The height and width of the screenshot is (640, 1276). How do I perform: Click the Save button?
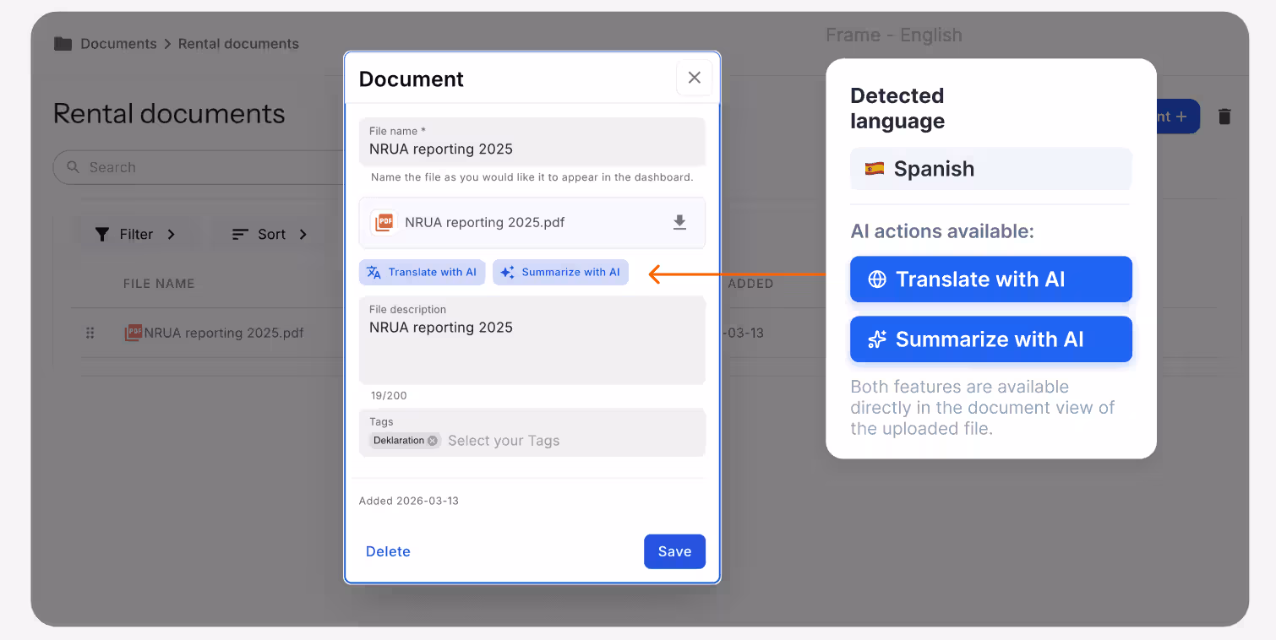pos(674,551)
